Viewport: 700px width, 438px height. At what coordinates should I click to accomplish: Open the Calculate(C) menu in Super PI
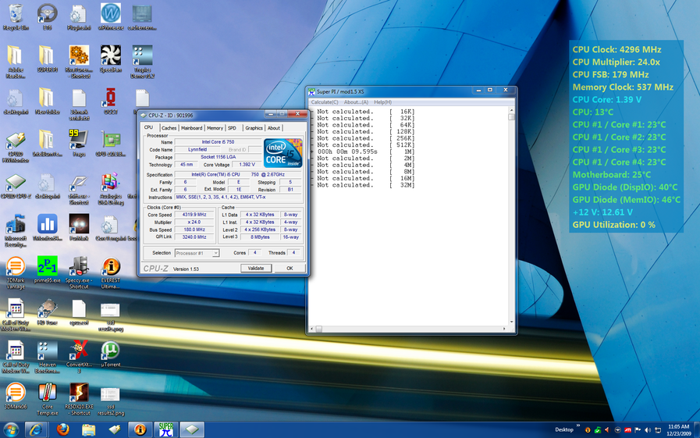click(x=325, y=102)
